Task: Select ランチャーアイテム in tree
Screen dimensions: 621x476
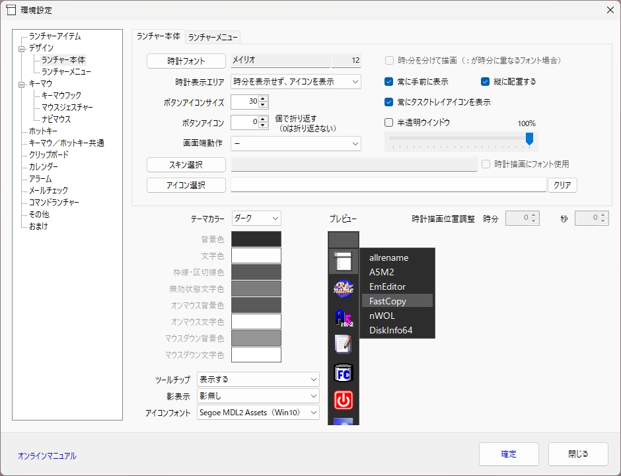Action: 55,36
